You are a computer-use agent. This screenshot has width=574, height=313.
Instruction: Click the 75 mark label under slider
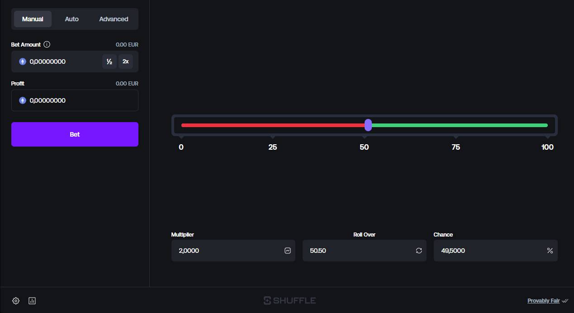(456, 147)
